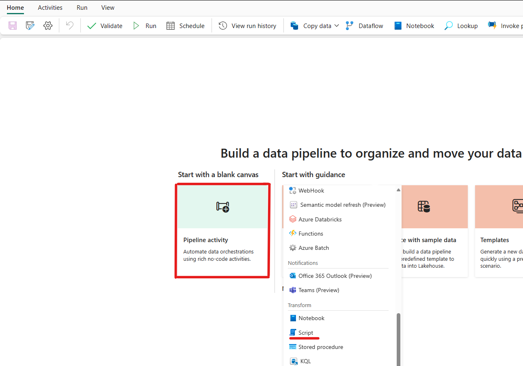Click the Stored procedure icon
523x366 pixels.
(293, 347)
